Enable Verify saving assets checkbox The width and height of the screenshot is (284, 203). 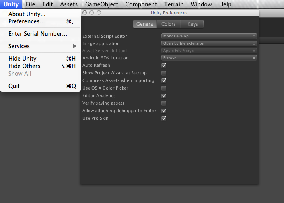[164, 103]
